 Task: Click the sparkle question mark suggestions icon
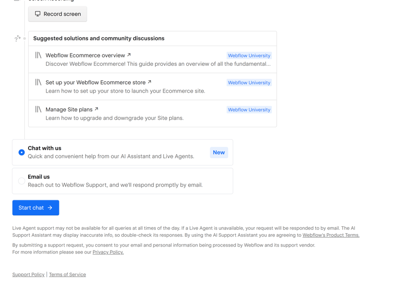click(x=17, y=38)
